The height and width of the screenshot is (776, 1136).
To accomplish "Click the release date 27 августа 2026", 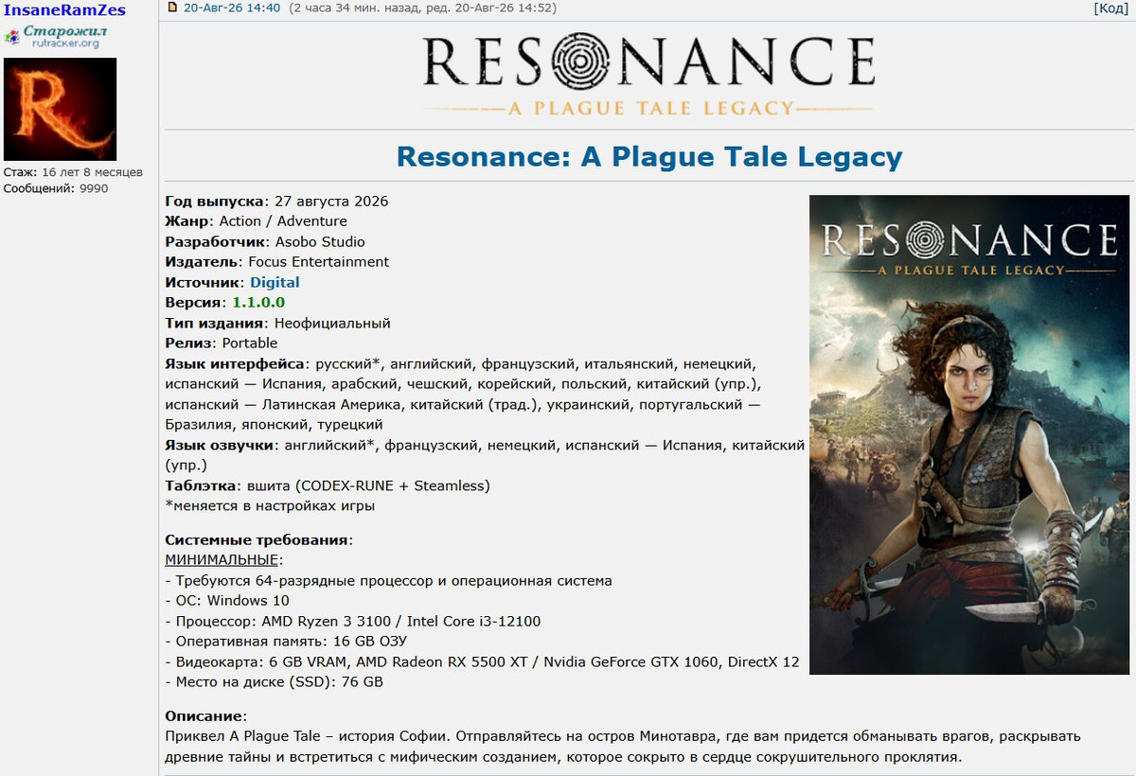I will pos(331,202).
